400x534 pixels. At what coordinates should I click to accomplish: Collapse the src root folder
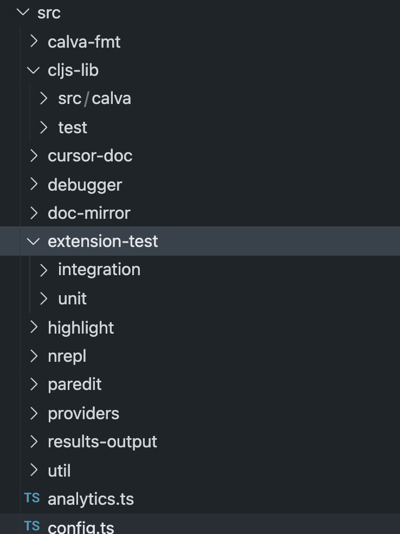[49, 13]
